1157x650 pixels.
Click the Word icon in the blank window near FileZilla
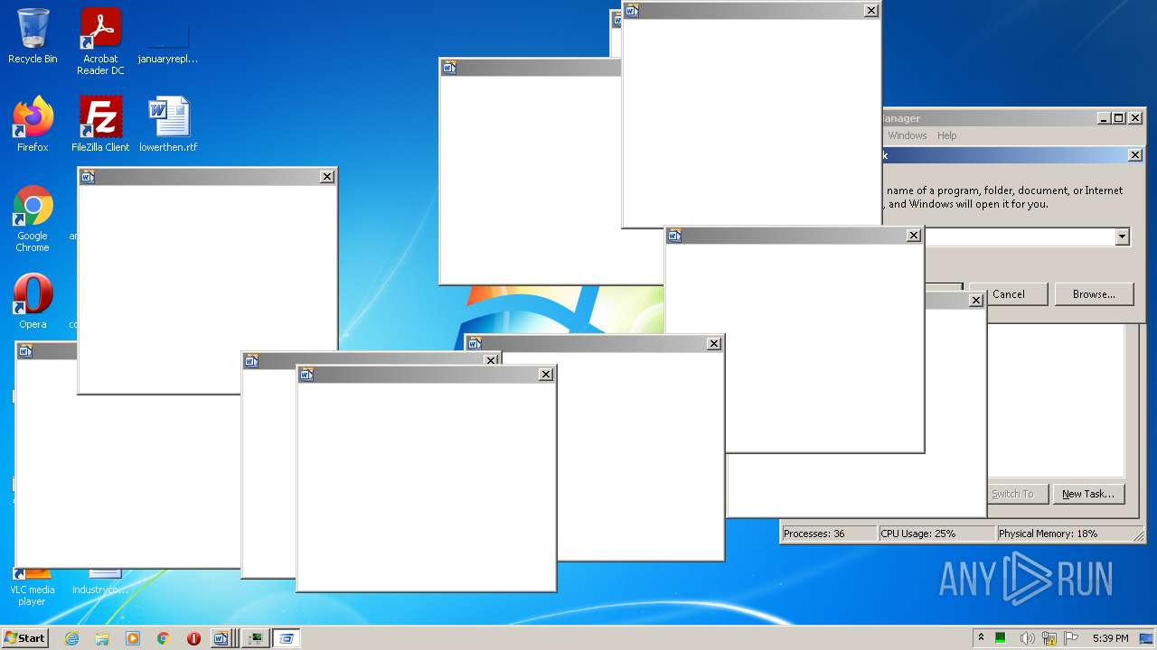tap(88, 177)
